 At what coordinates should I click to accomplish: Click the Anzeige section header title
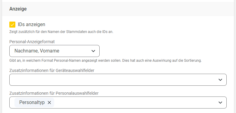click(18, 9)
